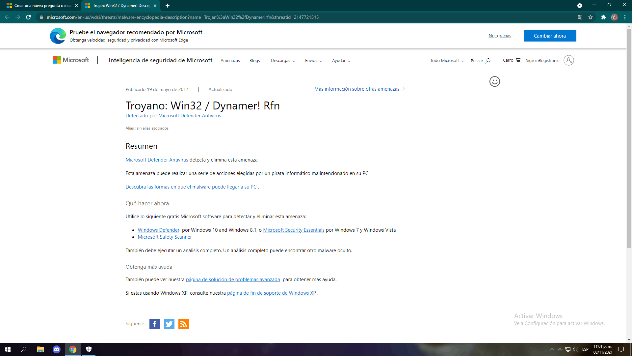This screenshot has width=632, height=356.
Task: Click the user account avatar icon
Action: 568,60
